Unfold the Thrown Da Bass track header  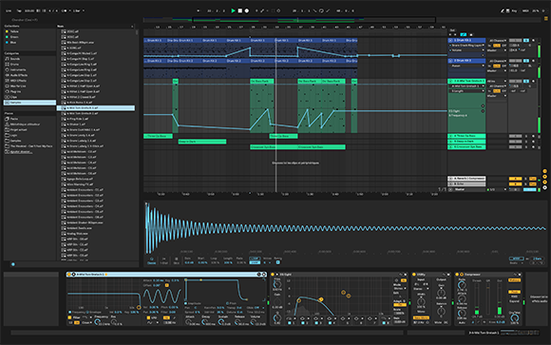pyautogui.click(x=450, y=136)
